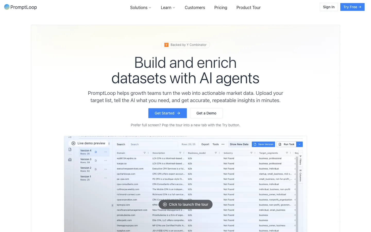371x232 pixels.
Task: Click the report document icon in demo sidebar
Action: [70, 150]
